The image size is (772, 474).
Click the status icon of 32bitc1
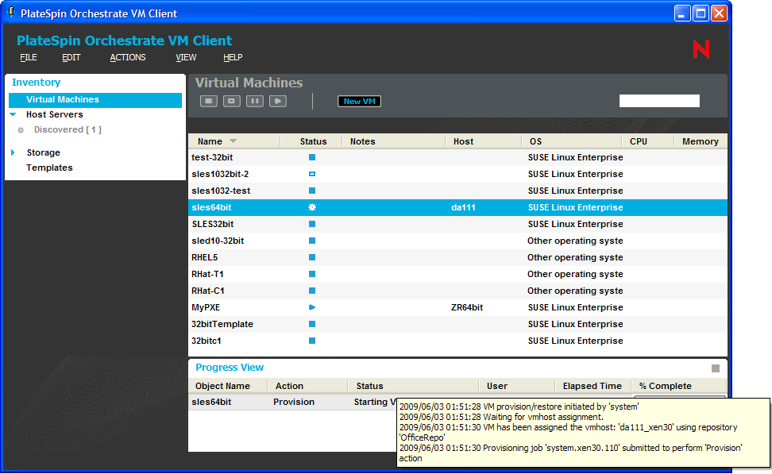click(x=312, y=341)
